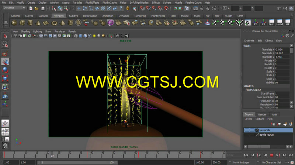
Task: Click the time range slider bar
Action: pos(77,162)
